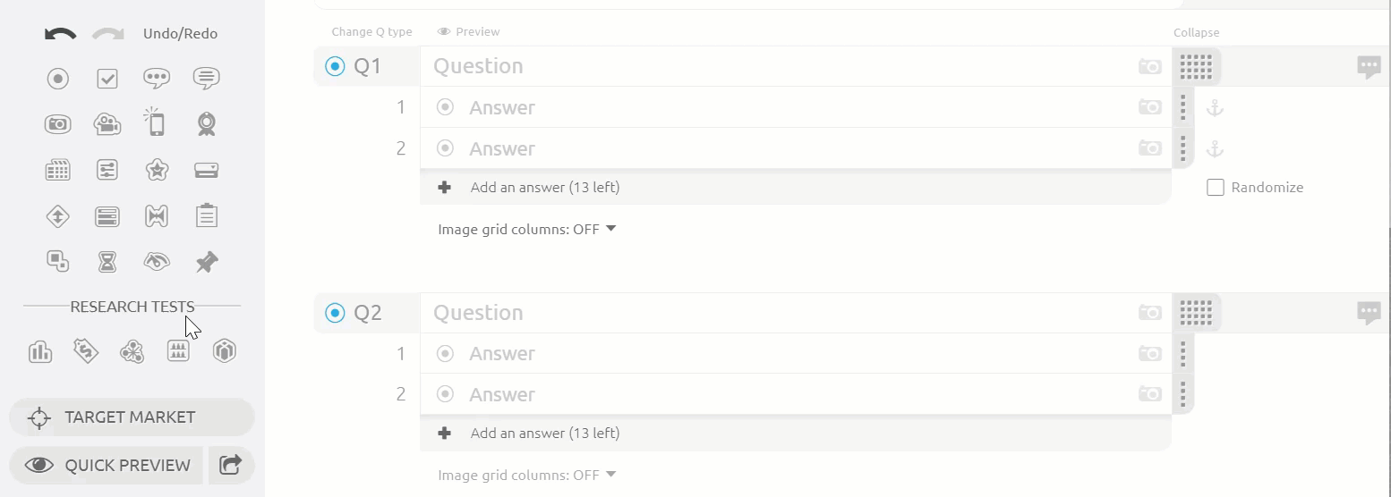Open the bar chart research test
The height and width of the screenshot is (497, 1391).
point(40,352)
